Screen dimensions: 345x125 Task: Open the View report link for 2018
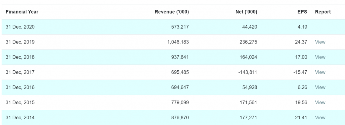point(320,57)
